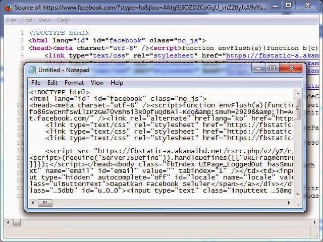Click Notepad horizontal scrollbar thumb
Viewport: 323px width, 242px height.
(45, 203)
